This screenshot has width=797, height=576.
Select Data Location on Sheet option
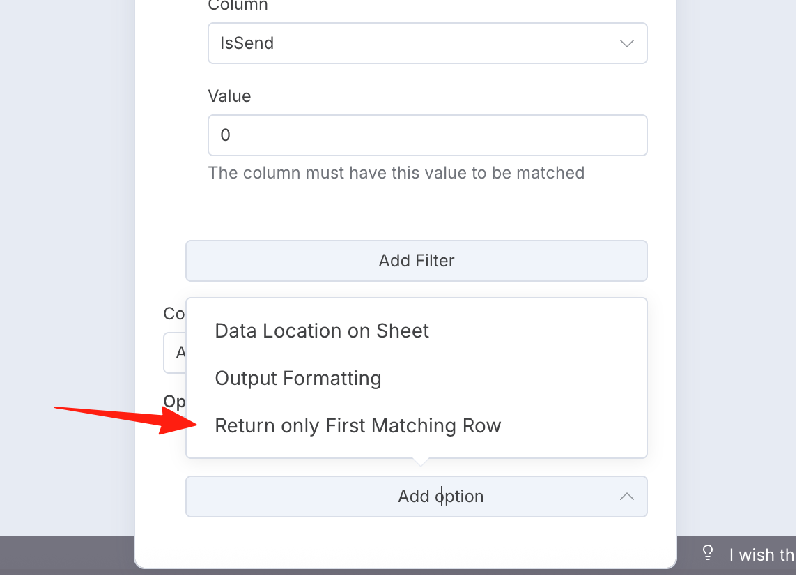coord(322,331)
